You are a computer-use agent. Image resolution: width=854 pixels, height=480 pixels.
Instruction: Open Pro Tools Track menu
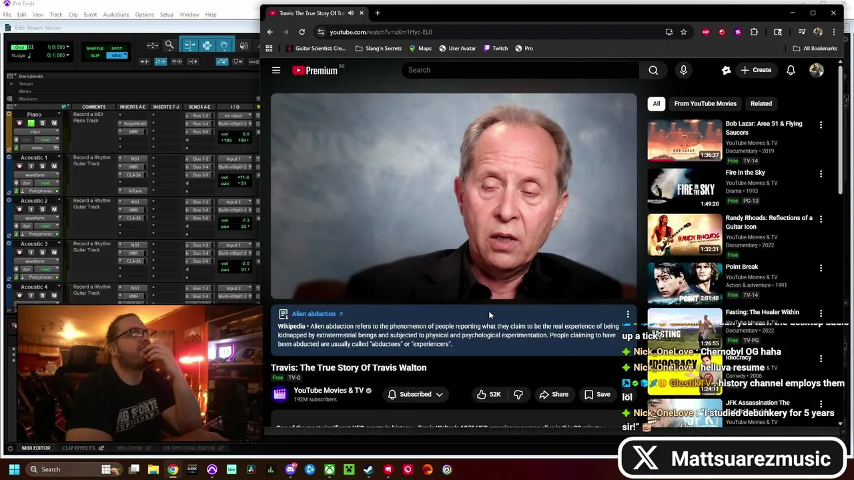tap(56, 15)
